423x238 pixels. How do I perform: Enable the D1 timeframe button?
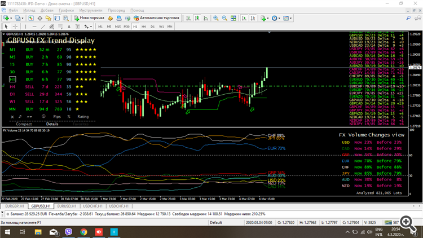(153, 27)
